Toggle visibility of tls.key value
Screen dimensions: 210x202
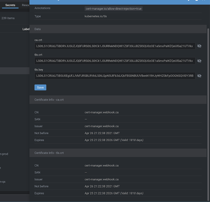[199, 76]
